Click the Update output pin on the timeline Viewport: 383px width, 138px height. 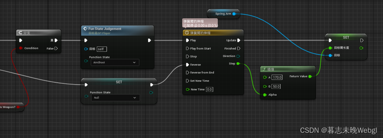click(239, 40)
